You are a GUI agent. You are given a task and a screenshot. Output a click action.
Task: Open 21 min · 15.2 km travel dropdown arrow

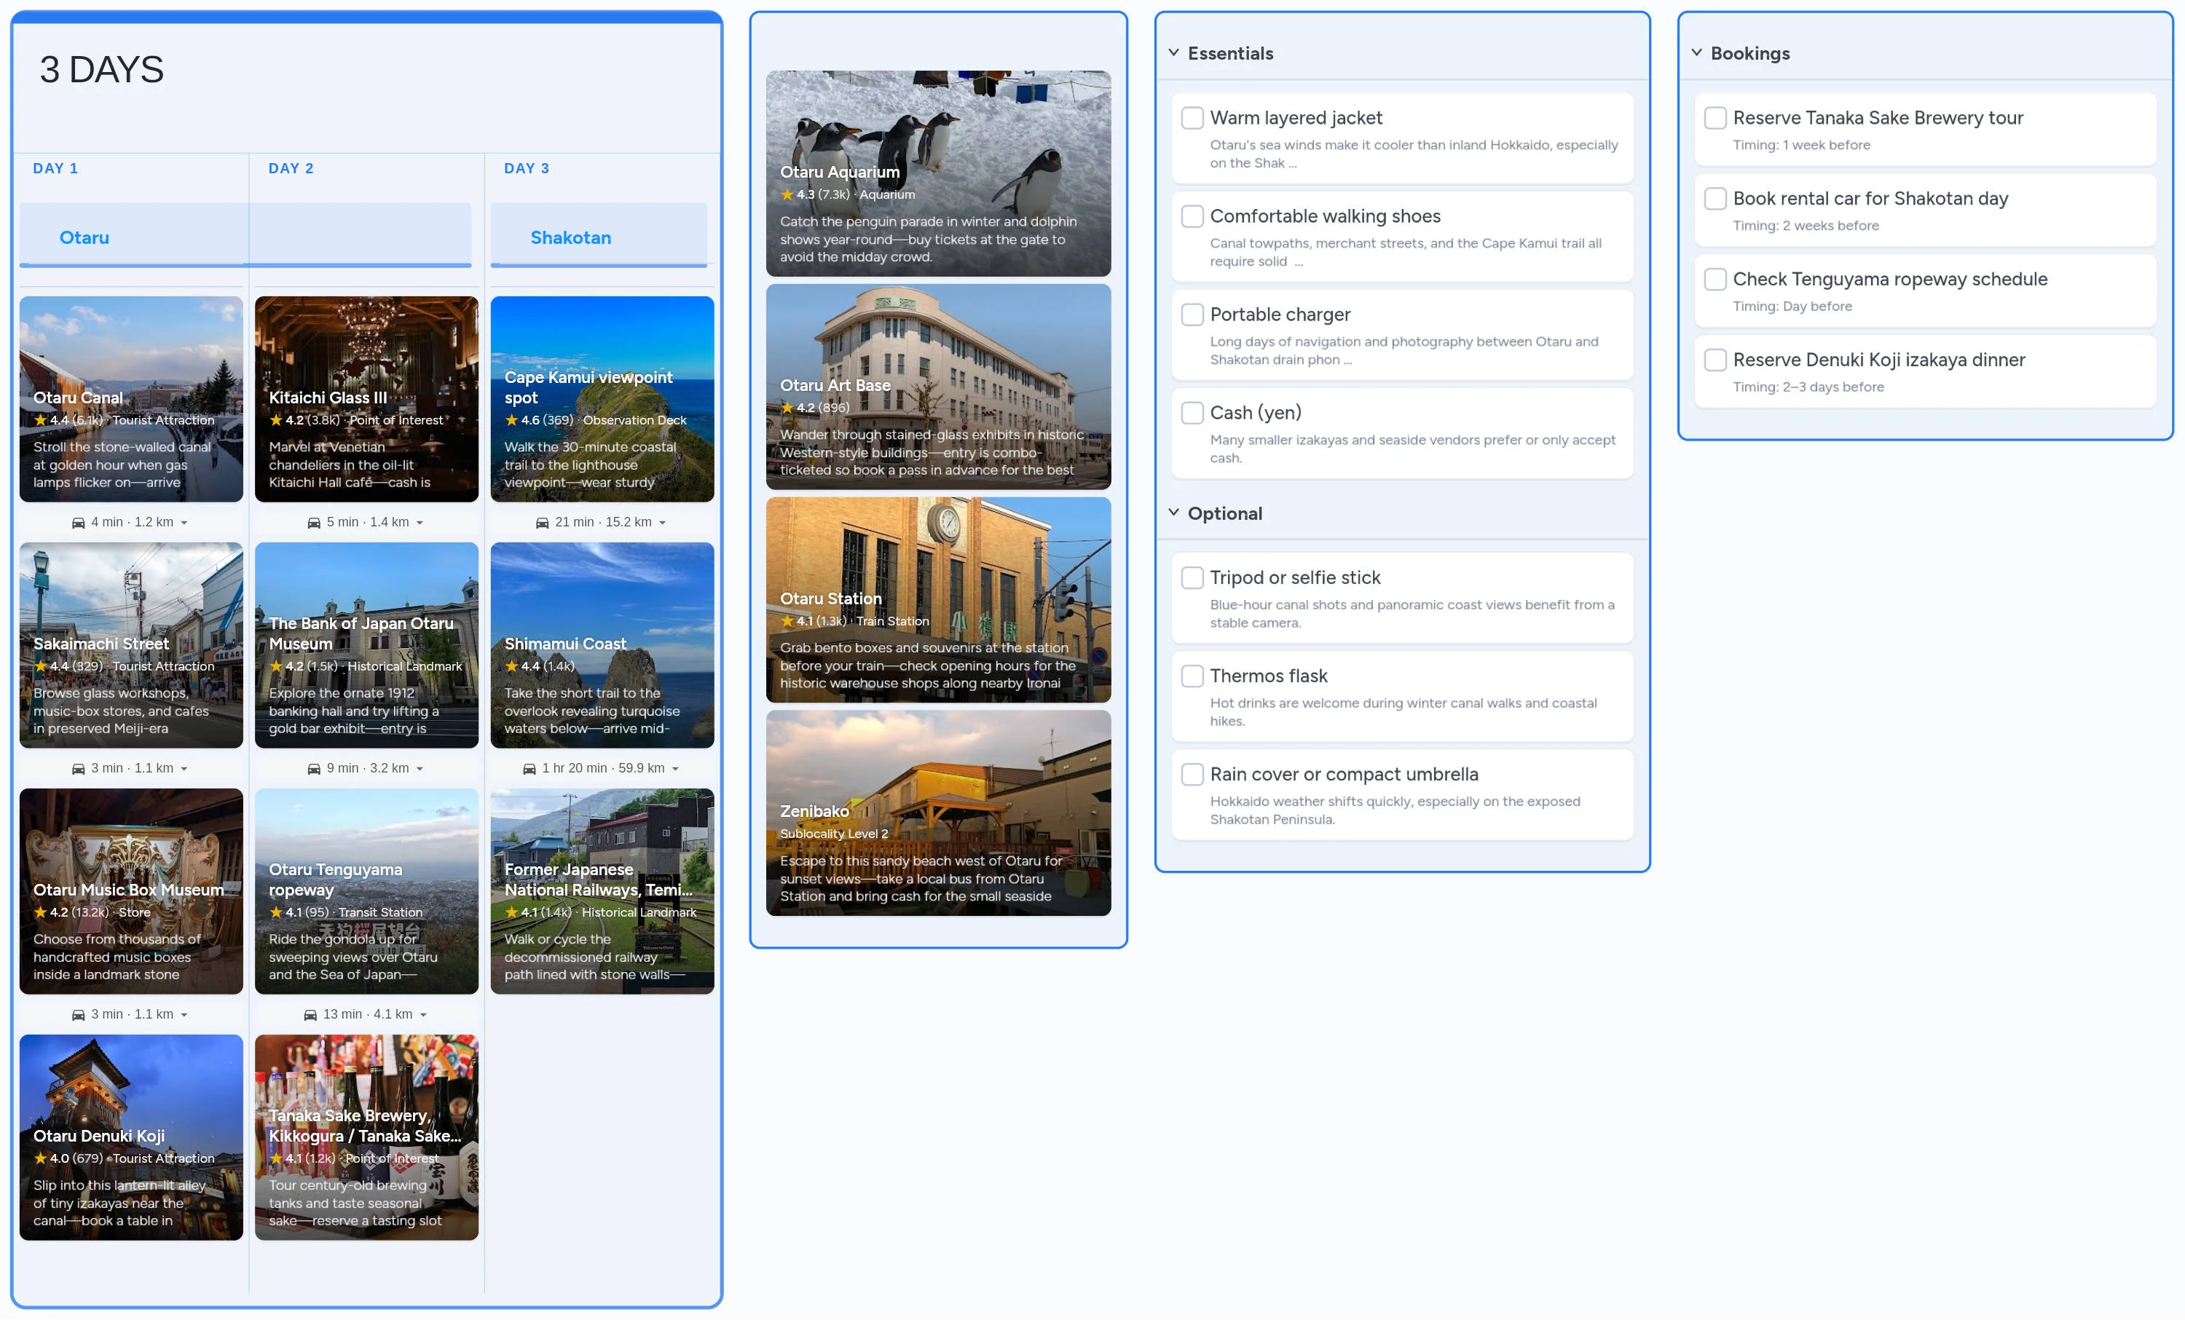[x=662, y=523]
